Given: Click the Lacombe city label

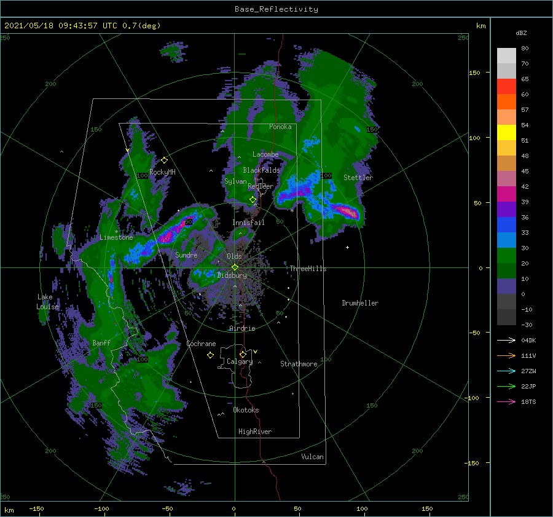Looking at the screenshot, I should (265, 154).
